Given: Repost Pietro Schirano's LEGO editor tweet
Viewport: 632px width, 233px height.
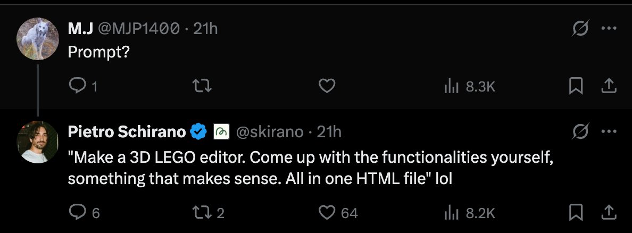Looking at the screenshot, I should click(x=203, y=213).
